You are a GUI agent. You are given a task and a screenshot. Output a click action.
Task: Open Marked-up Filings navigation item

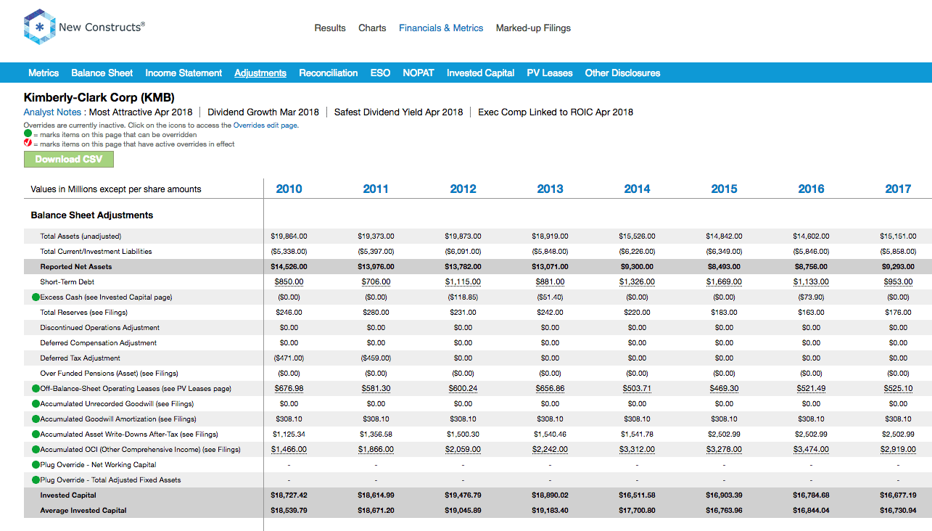point(533,28)
